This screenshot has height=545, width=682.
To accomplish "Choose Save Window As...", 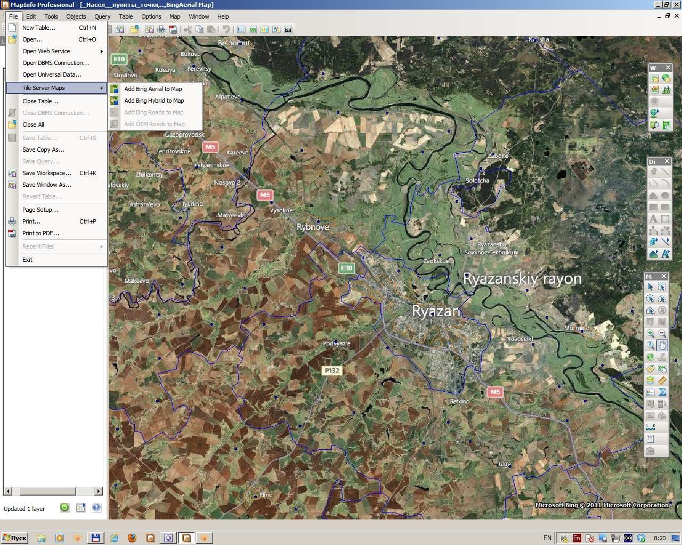I will (x=56, y=185).
